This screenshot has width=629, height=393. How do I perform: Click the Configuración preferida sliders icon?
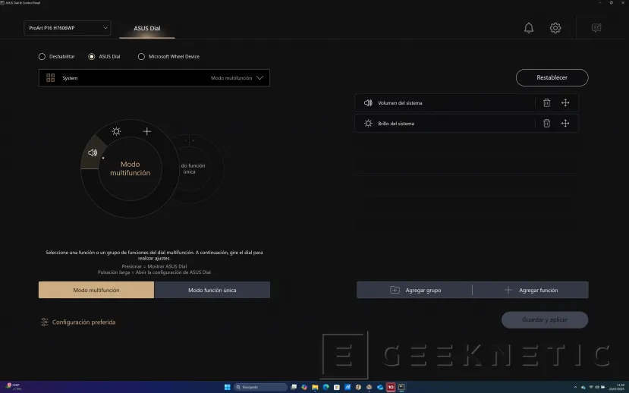click(45, 322)
